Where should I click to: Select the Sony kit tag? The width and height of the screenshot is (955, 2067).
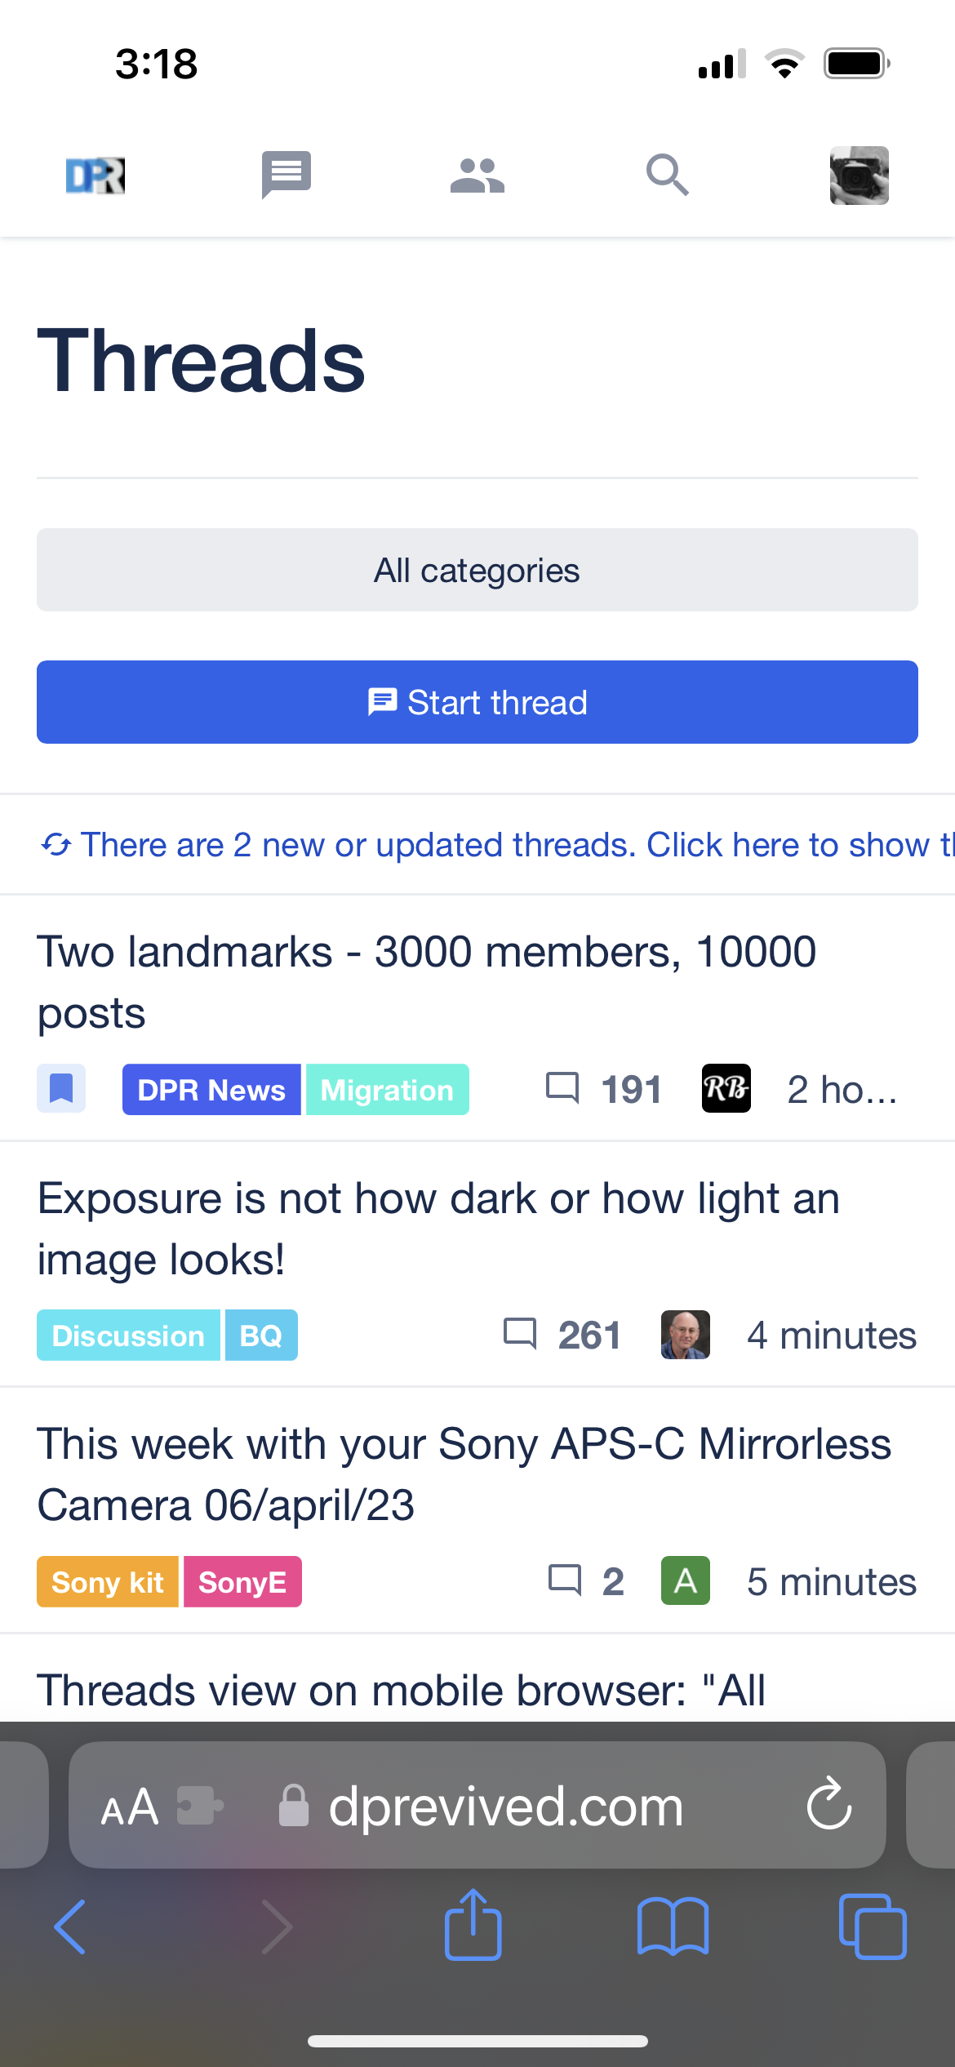pos(108,1582)
